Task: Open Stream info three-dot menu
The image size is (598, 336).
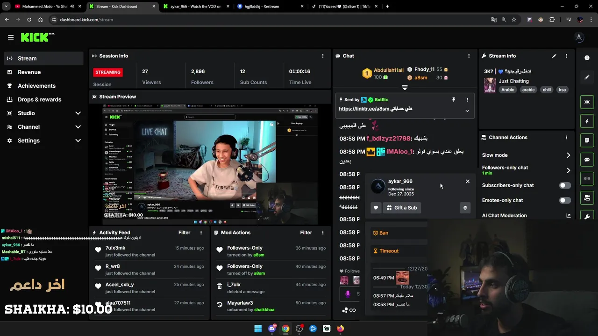Action: 566,56
